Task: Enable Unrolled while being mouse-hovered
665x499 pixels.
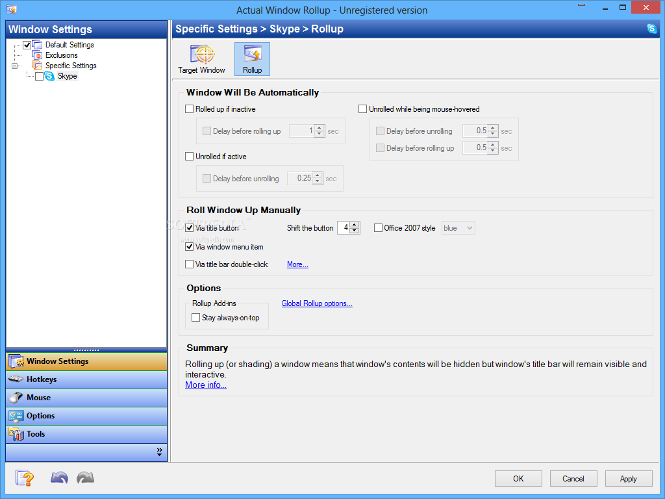Action: coord(362,109)
